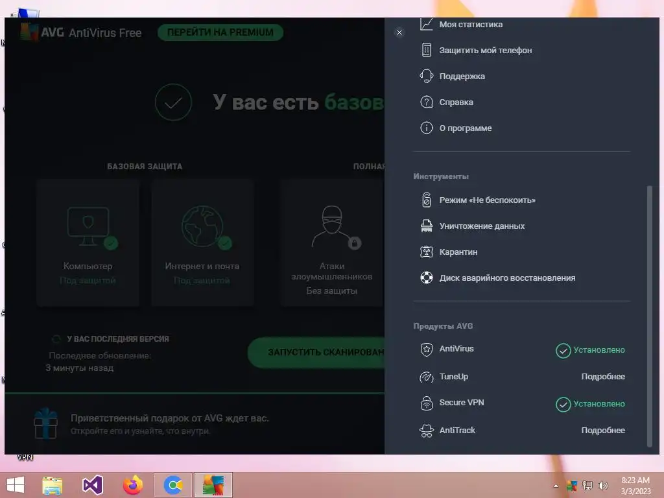Image resolution: width=664 pixels, height=498 pixels.
Task: Click the TuneUp product name
Action: click(x=453, y=377)
